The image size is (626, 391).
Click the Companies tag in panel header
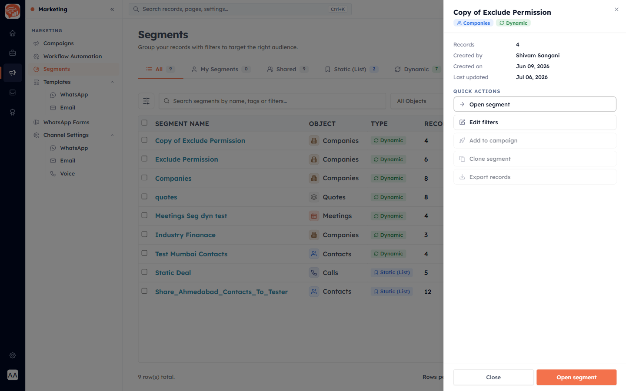(x=473, y=23)
